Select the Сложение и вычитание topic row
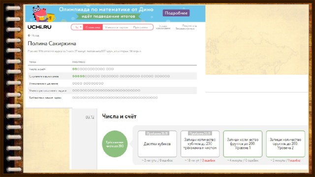This screenshot has width=315, height=177. pos(112,76)
